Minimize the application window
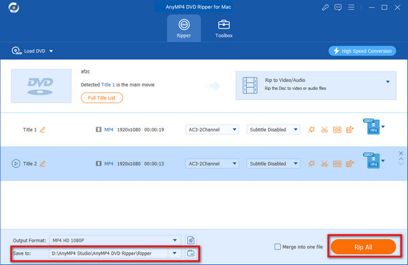Viewport: 408px width, 265px height. click(371, 7)
